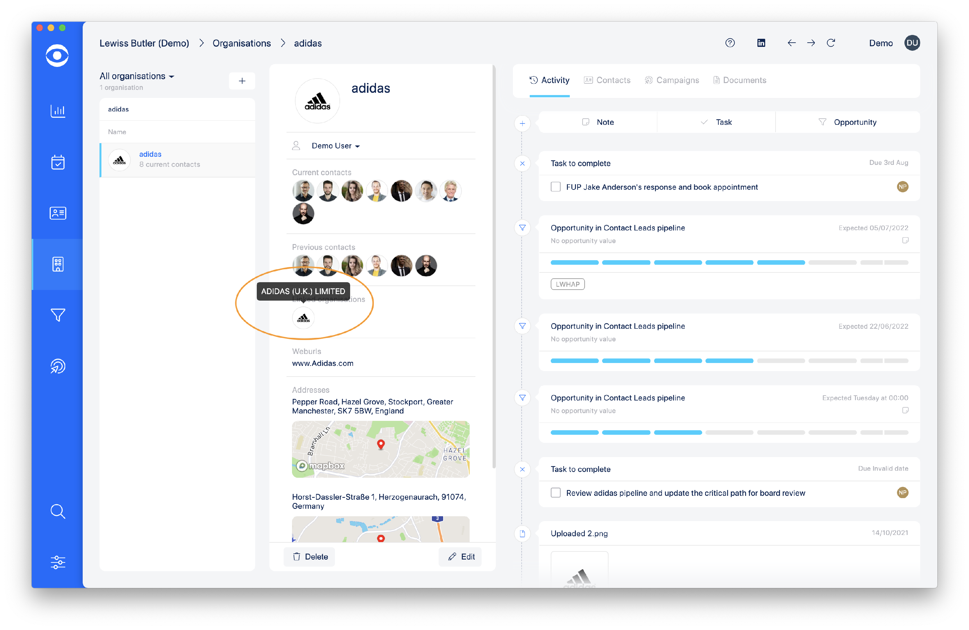Expand the All organisations dropdown

coord(137,76)
